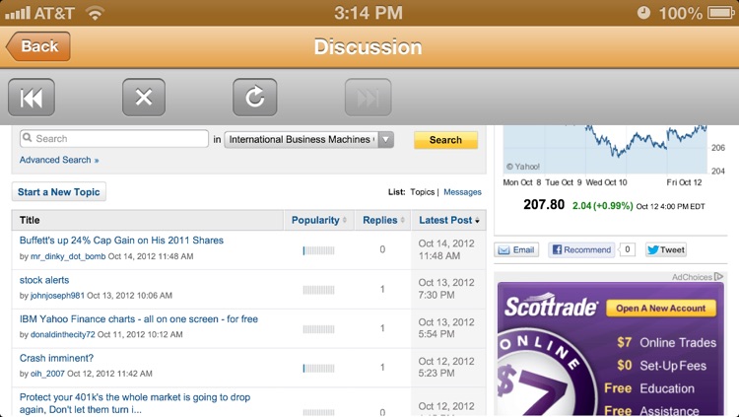Click Facebook Recommend button

tap(581, 249)
